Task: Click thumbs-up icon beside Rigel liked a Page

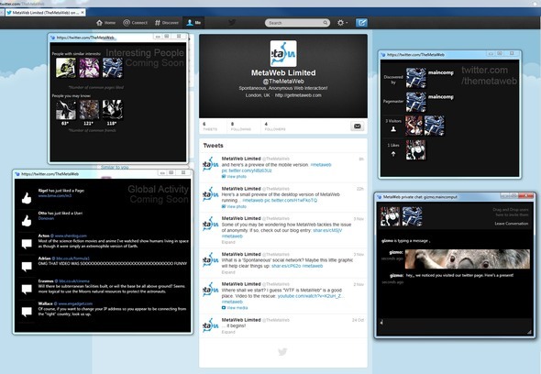Action: (x=27, y=198)
